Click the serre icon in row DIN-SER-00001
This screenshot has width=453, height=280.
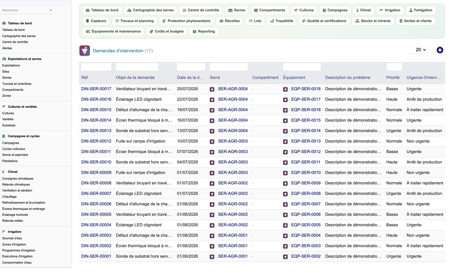coord(212,257)
